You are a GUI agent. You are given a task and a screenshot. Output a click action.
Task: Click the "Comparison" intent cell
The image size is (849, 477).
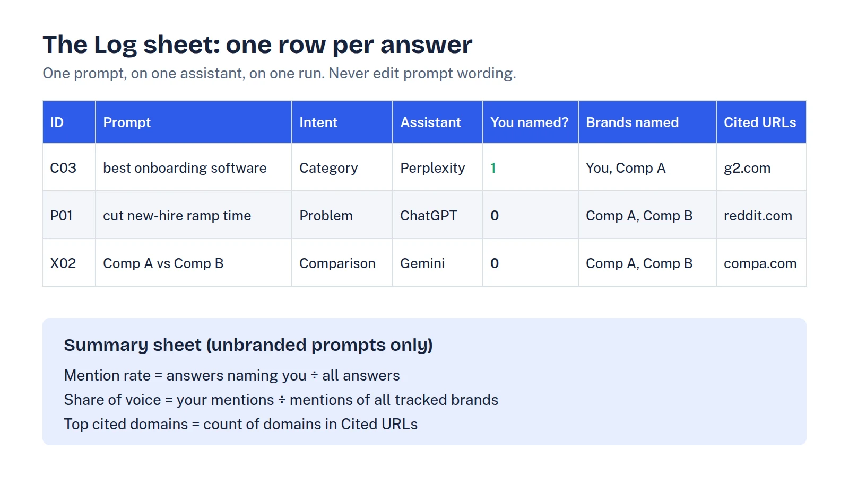pyautogui.click(x=342, y=262)
